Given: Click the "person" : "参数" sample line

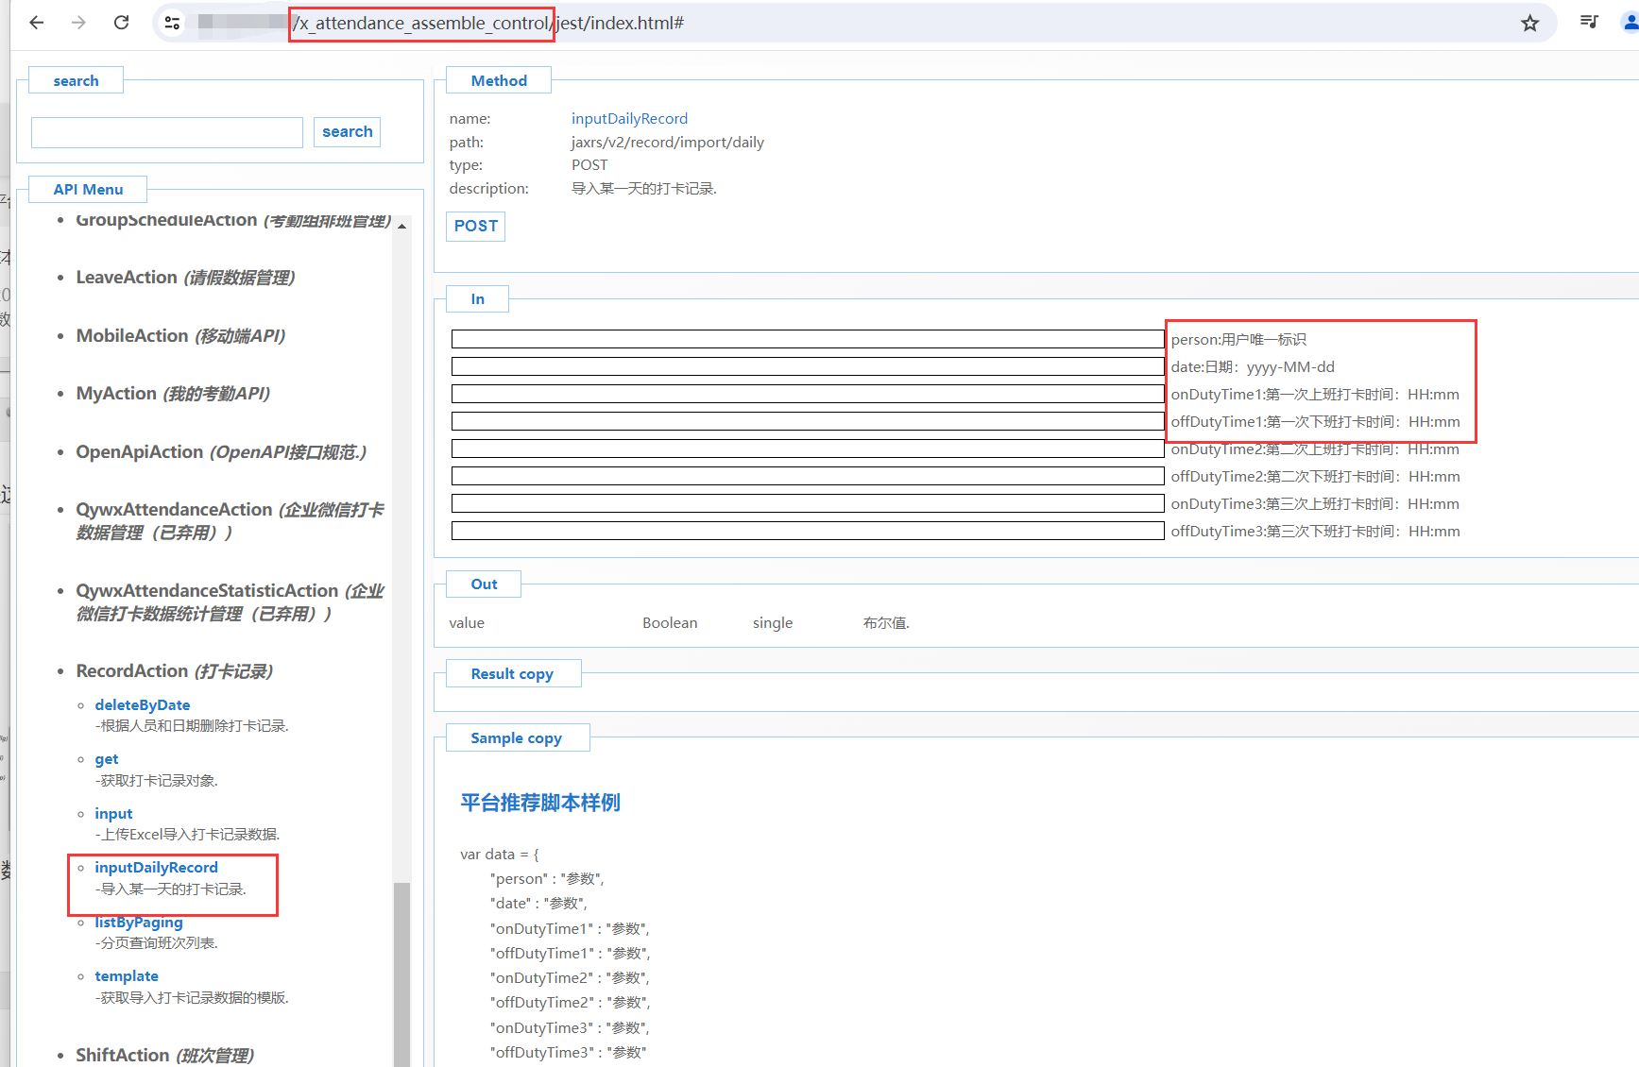Looking at the screenshot, I should pos(547,879).
